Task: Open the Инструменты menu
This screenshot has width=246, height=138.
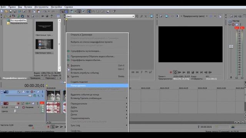Action: (x=42, y=7)
